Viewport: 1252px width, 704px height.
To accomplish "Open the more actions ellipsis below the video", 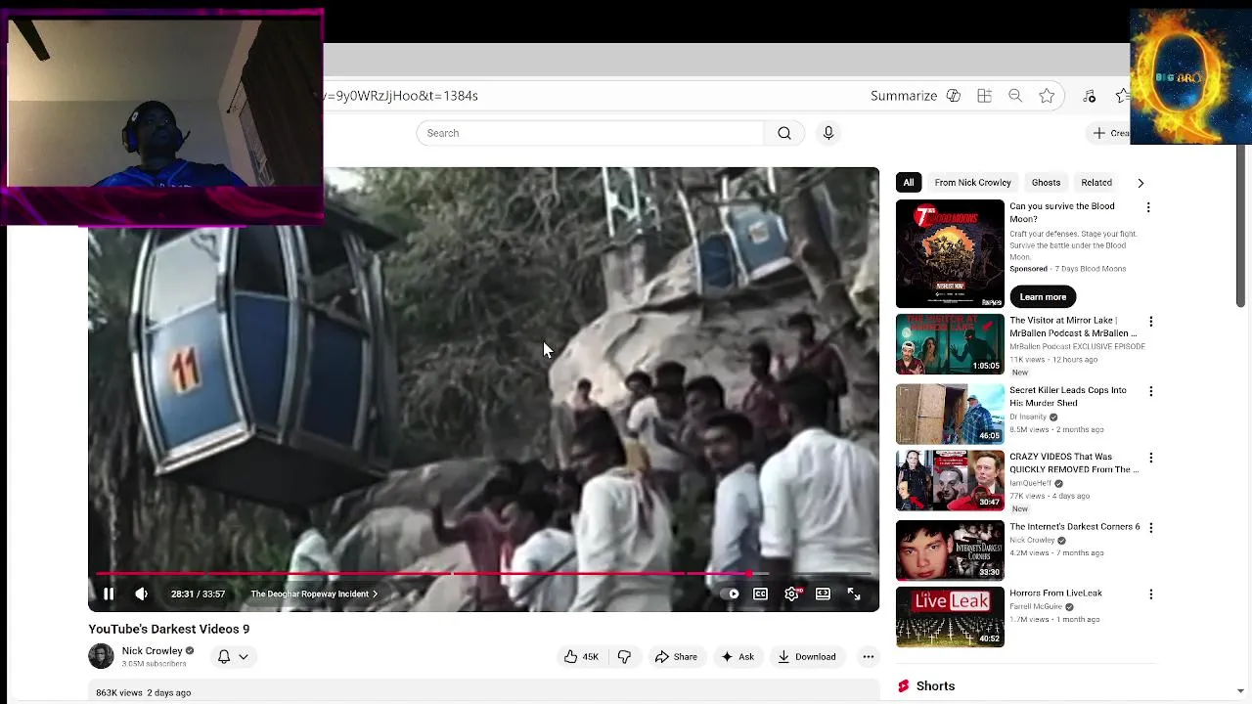I will tap(868, 657).
